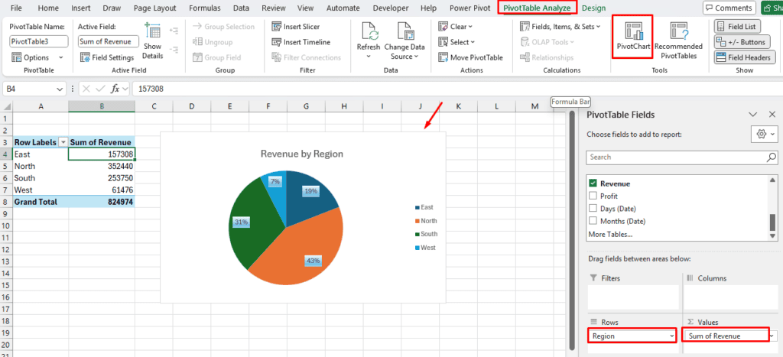783x357 pixels.
Task: Expand field using plus icon
Action: 174,31
